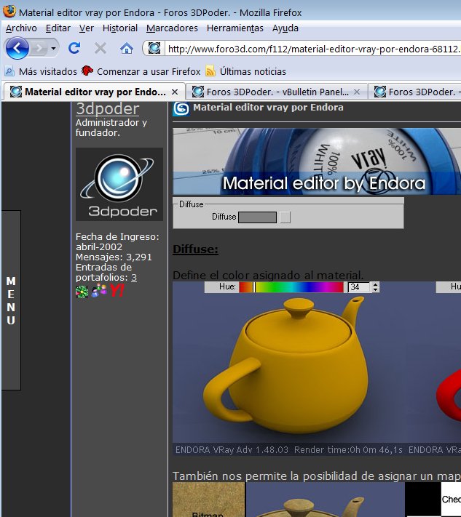This screenshot has width=461, height=517.
Task: Open the Ayuda menu
Action: coord(285,28)
